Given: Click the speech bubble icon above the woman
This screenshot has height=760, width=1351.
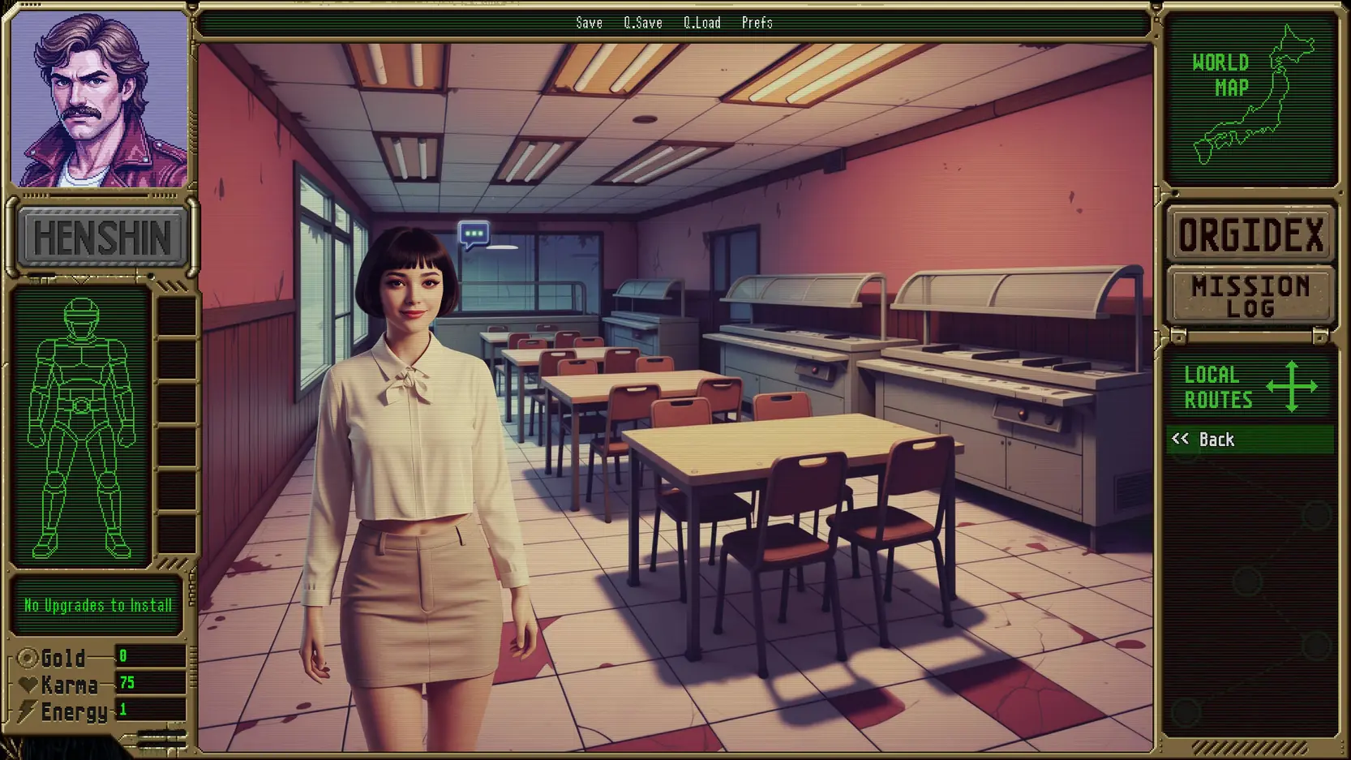Looking at the screenshot, I should [474, 234].
